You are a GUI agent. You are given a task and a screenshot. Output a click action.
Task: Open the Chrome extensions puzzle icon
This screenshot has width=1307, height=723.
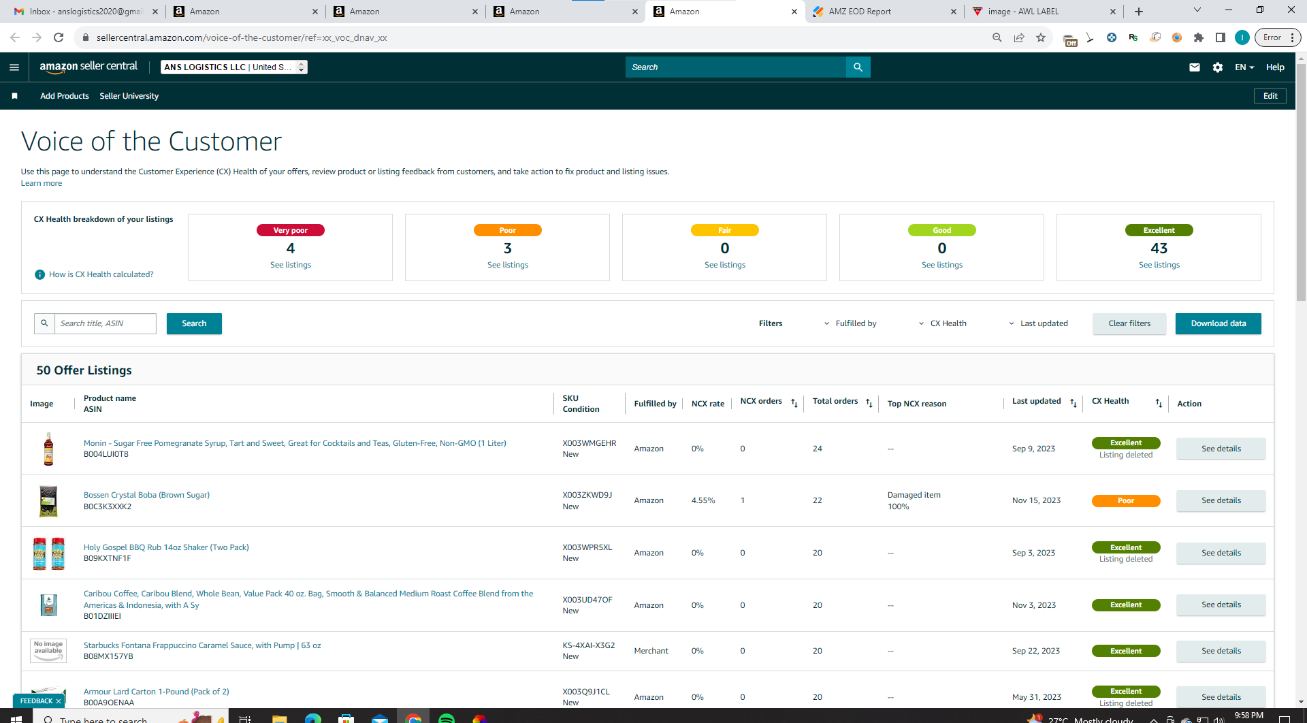(1199, 37)
